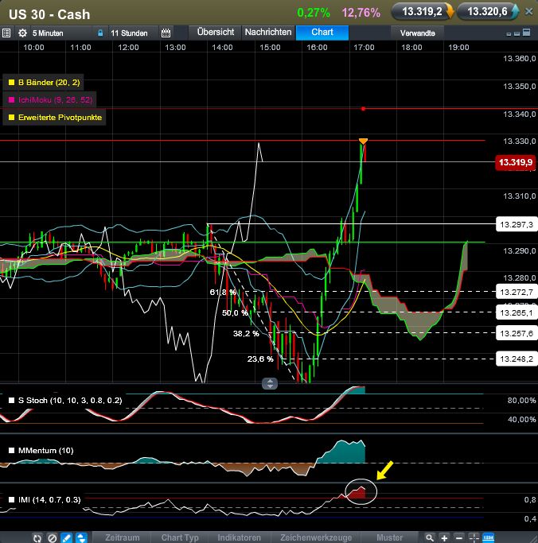538x543 pixels.
Task: Zoom out with the minus icon
Action: point(459,537)
